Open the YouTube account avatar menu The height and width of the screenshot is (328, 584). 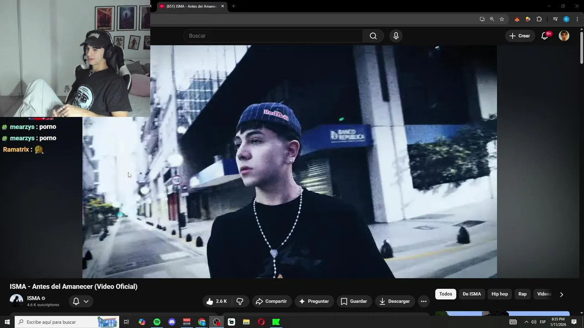tap(564, 36)
